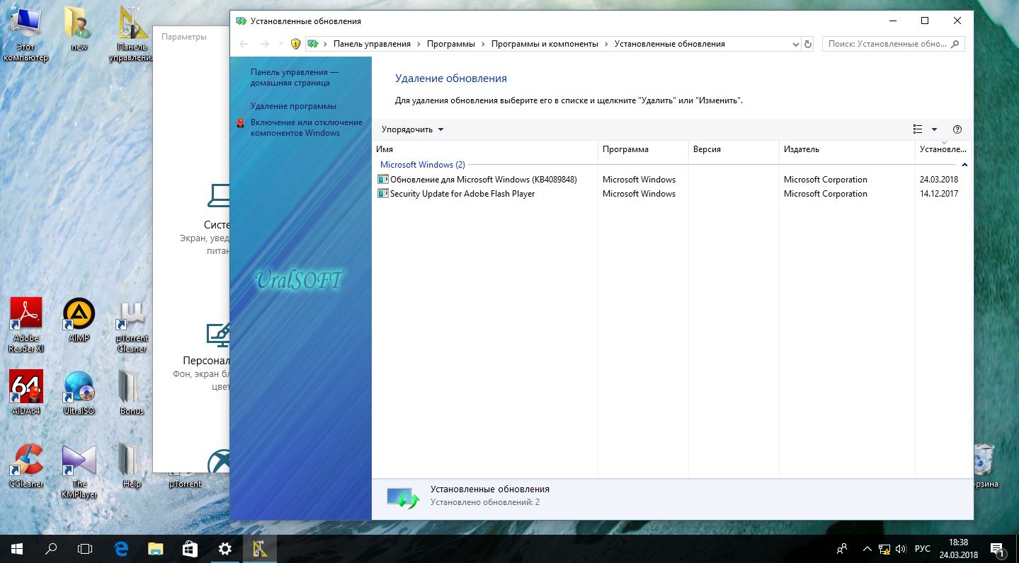
Task: Click the Settings gear in the taskbar
Action: [x=224, y=548]
